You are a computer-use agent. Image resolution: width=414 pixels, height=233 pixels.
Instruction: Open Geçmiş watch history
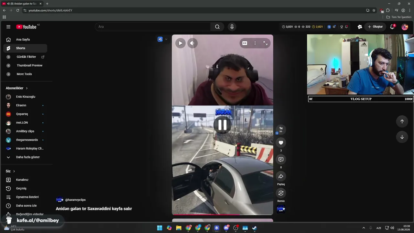point(25,188)
